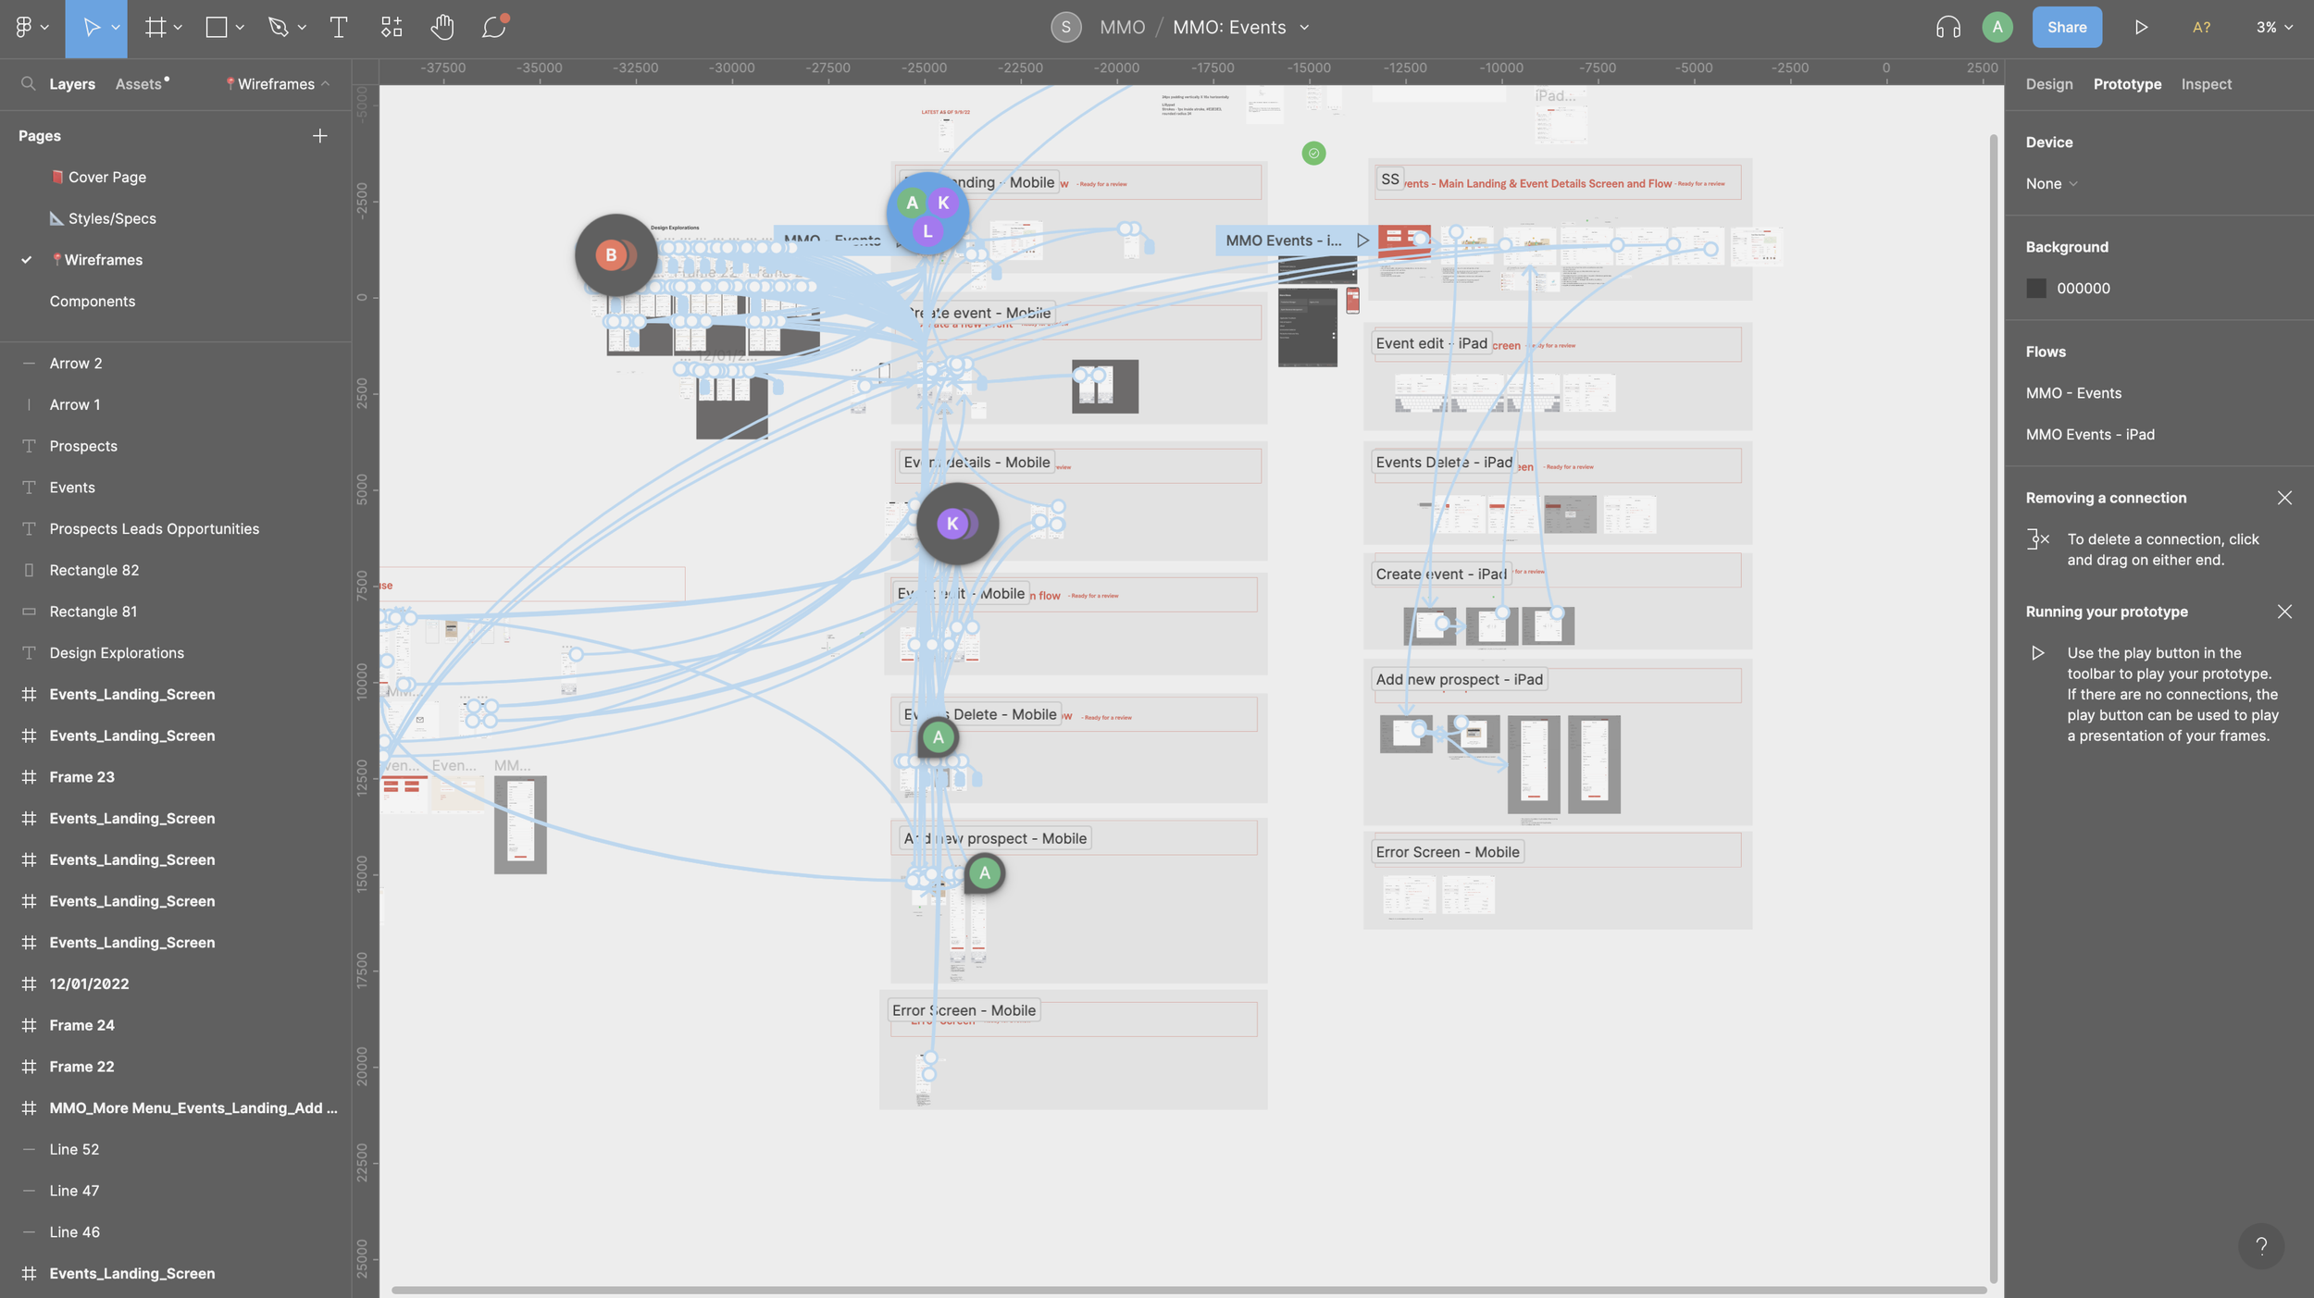Click the Pen tool icon
The image size is (2314, 1298).
[x=278, y=28]
